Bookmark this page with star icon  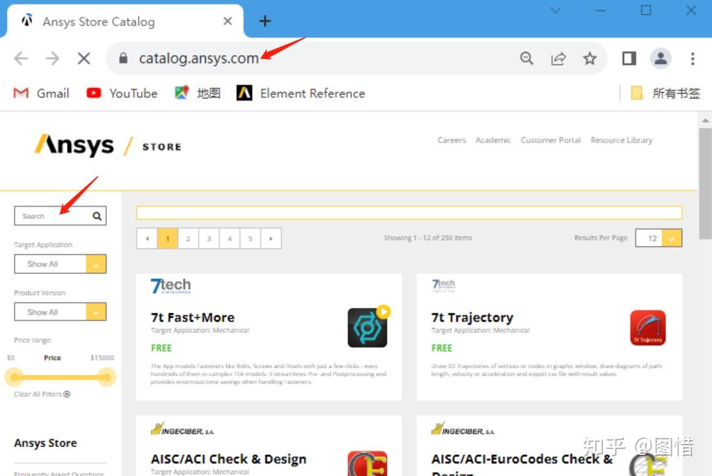point(589,58)
